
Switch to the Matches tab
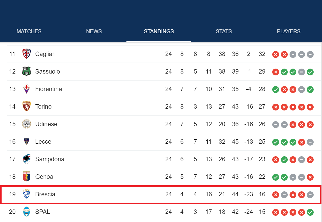29,31
